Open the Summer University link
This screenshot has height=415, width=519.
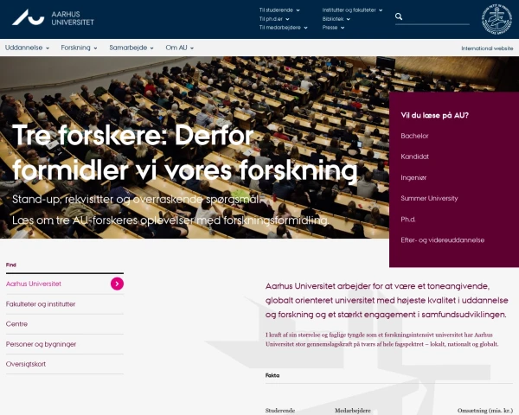pyautogui.click(x=429, y=198)
